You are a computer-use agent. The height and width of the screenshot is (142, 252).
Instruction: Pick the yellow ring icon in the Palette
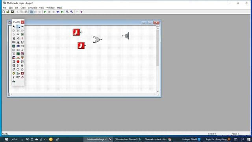(14, 73)
